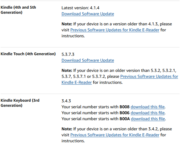Screen dimensions: 184x150
Task: Click the bold B008 serial prefix
Action: (x=124, y=107)
